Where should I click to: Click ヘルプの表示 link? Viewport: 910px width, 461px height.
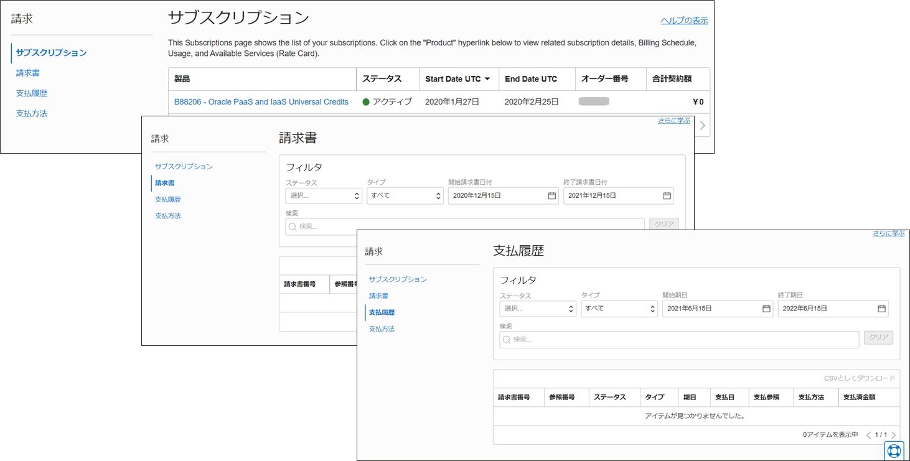684,21
